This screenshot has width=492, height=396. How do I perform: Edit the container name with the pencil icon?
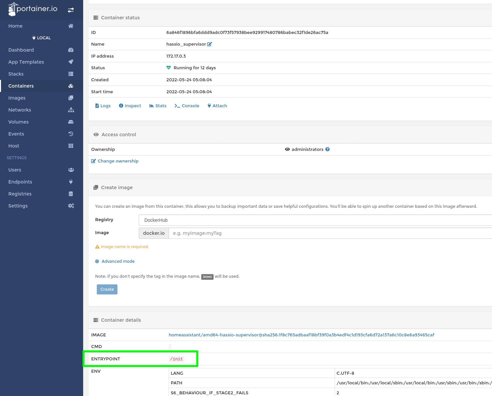(210, 44)
